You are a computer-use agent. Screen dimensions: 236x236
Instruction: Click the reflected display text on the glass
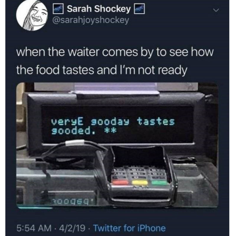pyautogui.click(x=72, y=201)
